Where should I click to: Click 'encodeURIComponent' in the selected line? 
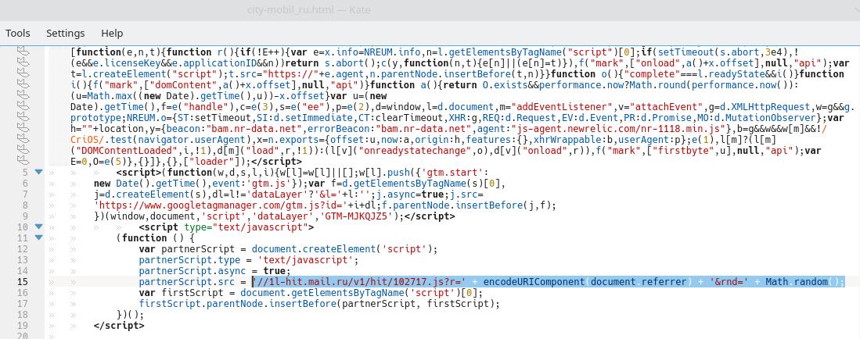click(x=534, y=281)
